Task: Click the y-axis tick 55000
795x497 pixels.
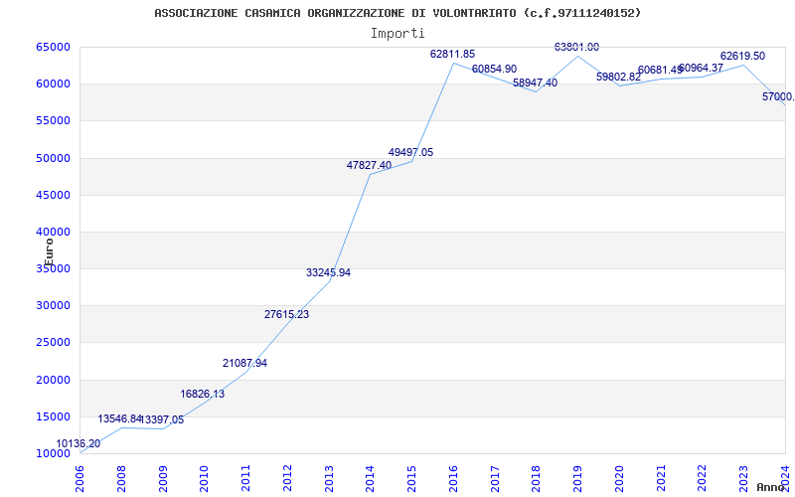Action: [x=53, y=120]
